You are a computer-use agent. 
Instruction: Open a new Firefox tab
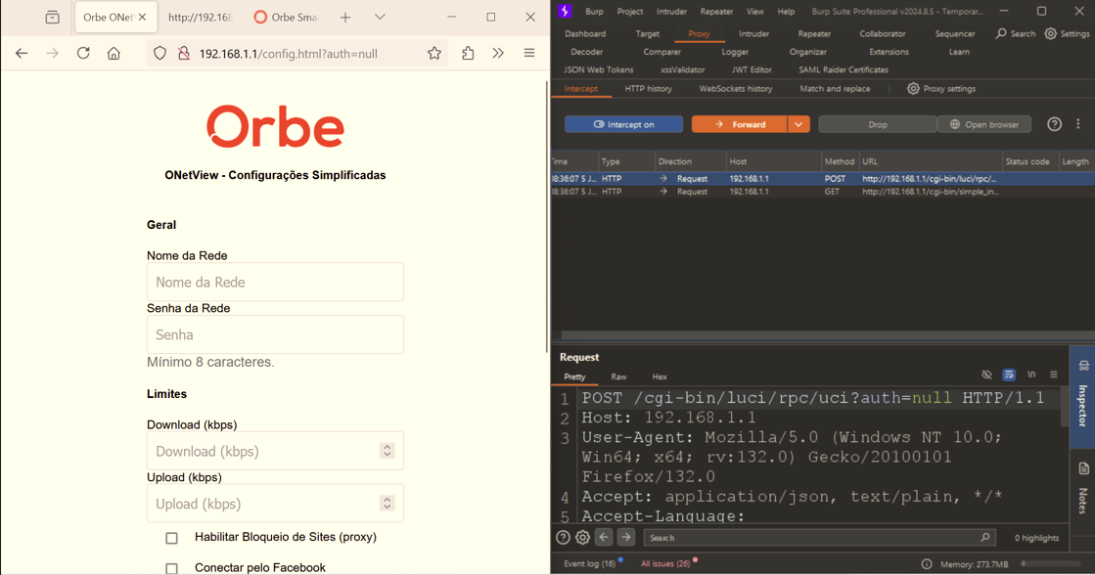(x=345, y=18)
